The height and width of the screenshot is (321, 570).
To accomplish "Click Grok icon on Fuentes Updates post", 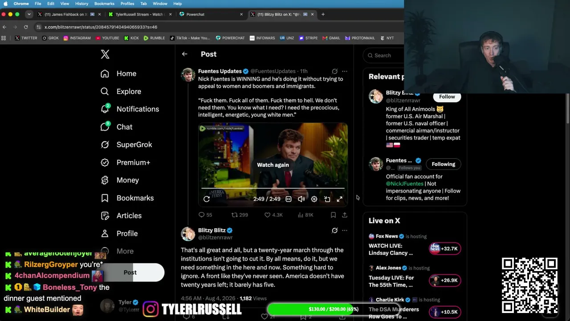I will pos(334,71).
